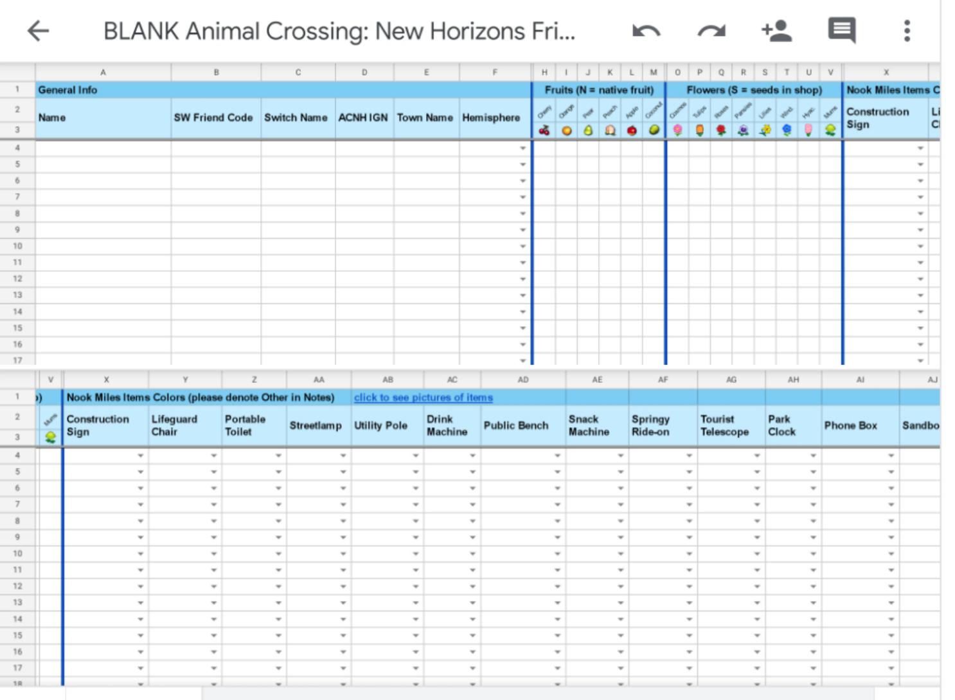Screen dimensions: 955x700
Task: Open the Public Bench dropdown in row 5
Action: pyautogui.click(x=557, y=472)
